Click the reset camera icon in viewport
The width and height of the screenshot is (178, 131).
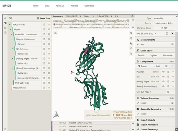pyautogui.click(x=131, y=33)
